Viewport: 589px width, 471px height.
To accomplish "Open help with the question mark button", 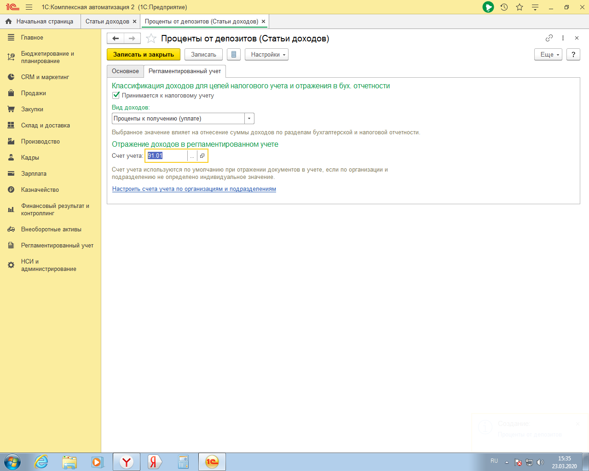I will (573, 54).
